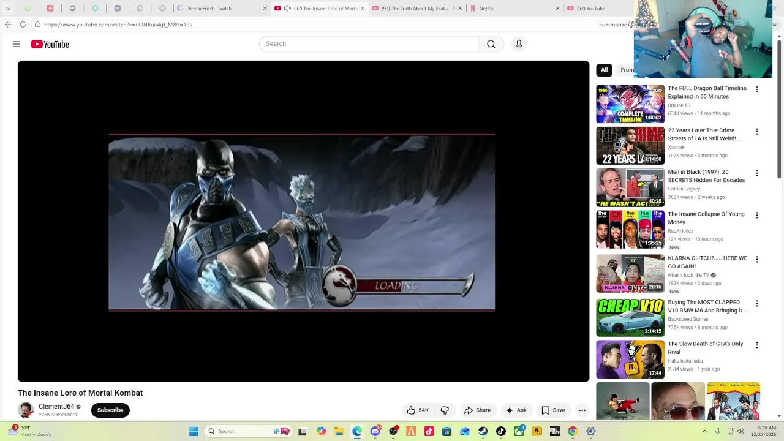Viewport: 784px width, 441px height.
Task: Open Call of Duty taskbar icon
Action: tap(554, 431)
